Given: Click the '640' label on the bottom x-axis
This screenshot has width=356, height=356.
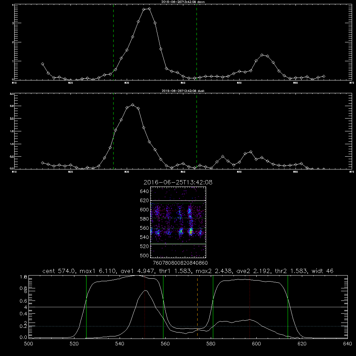Looking at the screenshot, I should click(347, 344).
